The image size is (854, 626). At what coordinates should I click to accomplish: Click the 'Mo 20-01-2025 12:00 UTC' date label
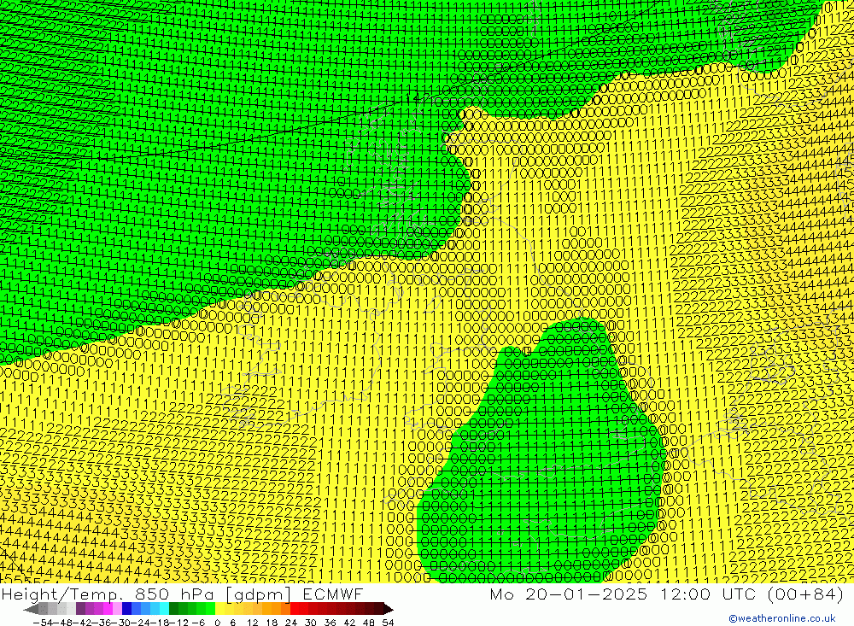pyautogui.click(x=625, y=594)
